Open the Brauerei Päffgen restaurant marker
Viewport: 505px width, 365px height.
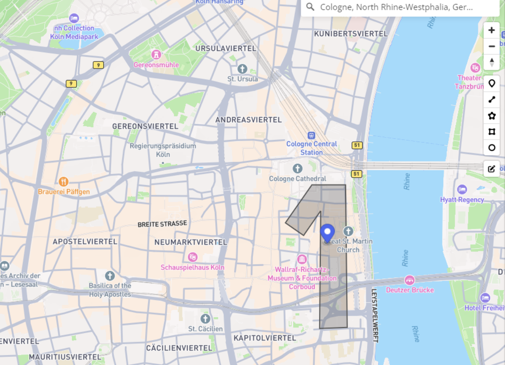click(x=64, y=182)
